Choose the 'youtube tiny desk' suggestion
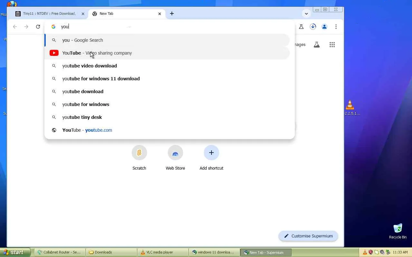This screenshot has height=257, width=412. (x=167, y=117)
